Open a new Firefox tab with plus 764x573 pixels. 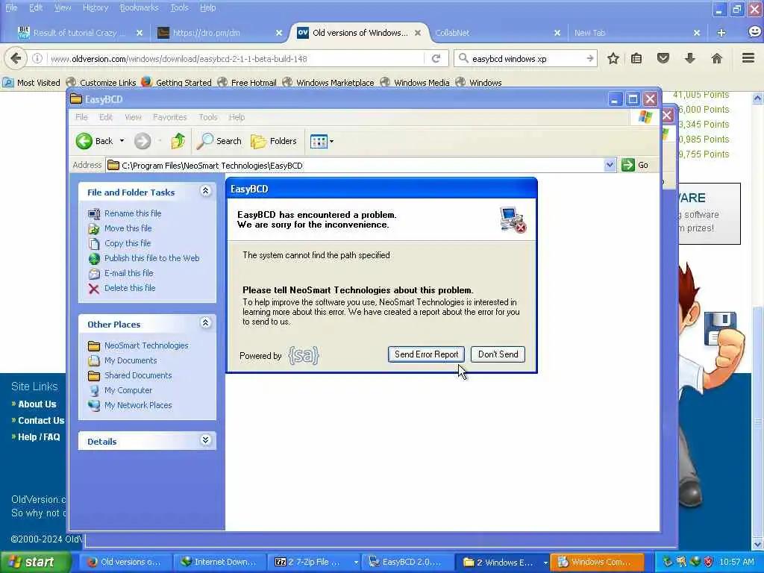(x=721, y=33)
